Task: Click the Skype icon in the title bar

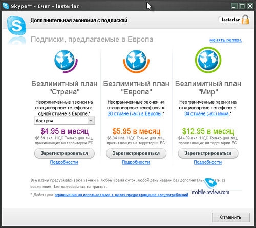Action: pyautogui.click(x=6, y=6)
